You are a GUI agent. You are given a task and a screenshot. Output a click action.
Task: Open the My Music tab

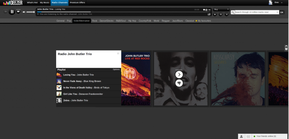pos(45,3)
